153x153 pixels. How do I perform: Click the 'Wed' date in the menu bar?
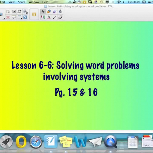[x=151, y=2]
